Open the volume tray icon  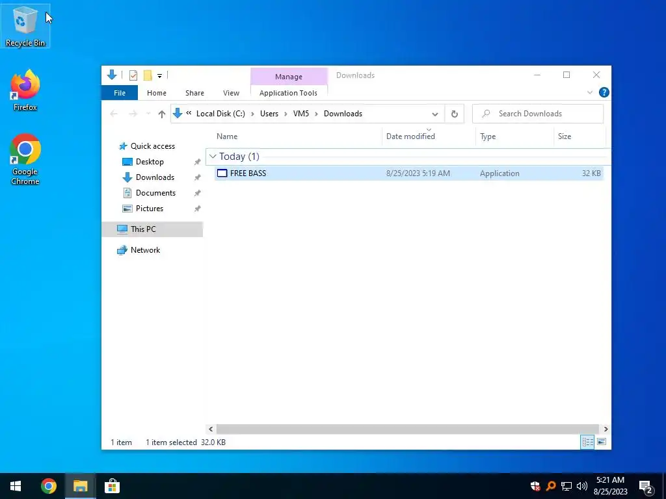pyautogui.click(x=582, y=486)
